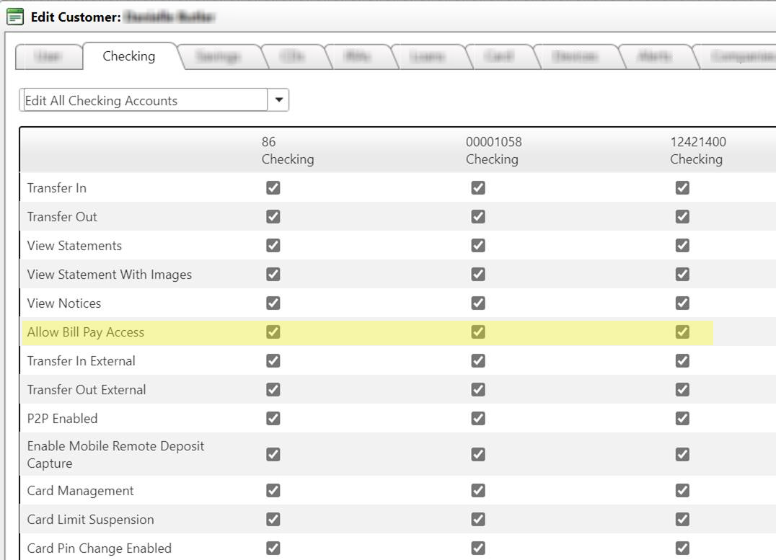
Task: Toggle P2P Enabled for account 00001058
Action: [478, 419]
